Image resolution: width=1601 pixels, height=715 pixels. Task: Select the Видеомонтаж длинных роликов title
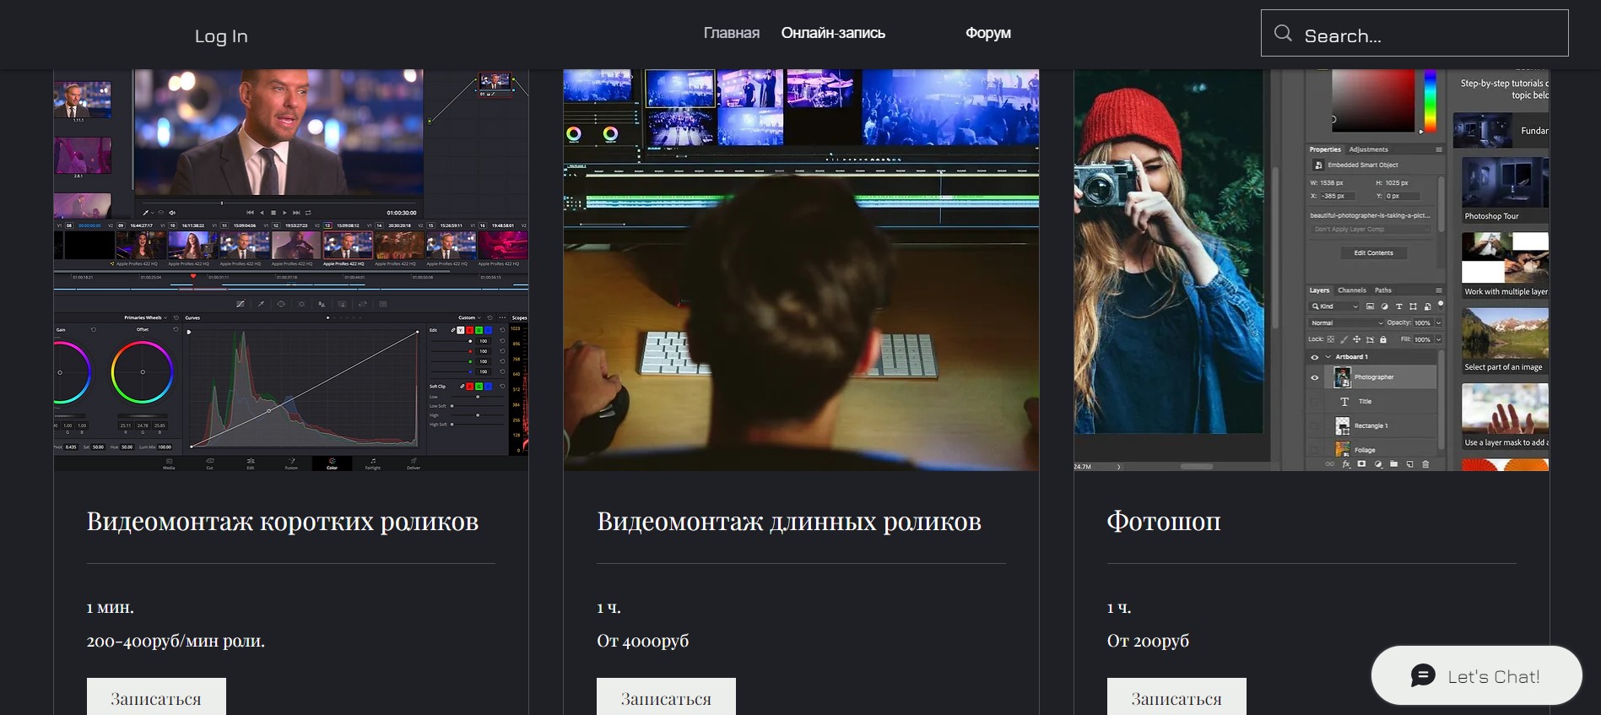coord(789,522)
